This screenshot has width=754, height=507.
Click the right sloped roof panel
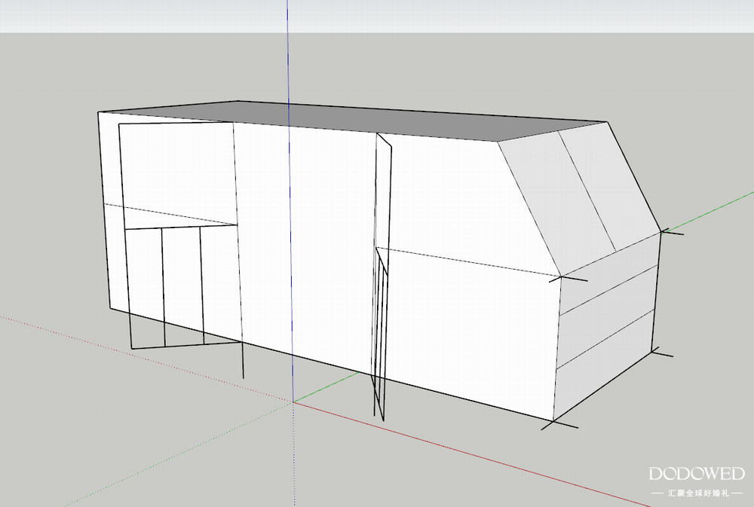[611, 185]
